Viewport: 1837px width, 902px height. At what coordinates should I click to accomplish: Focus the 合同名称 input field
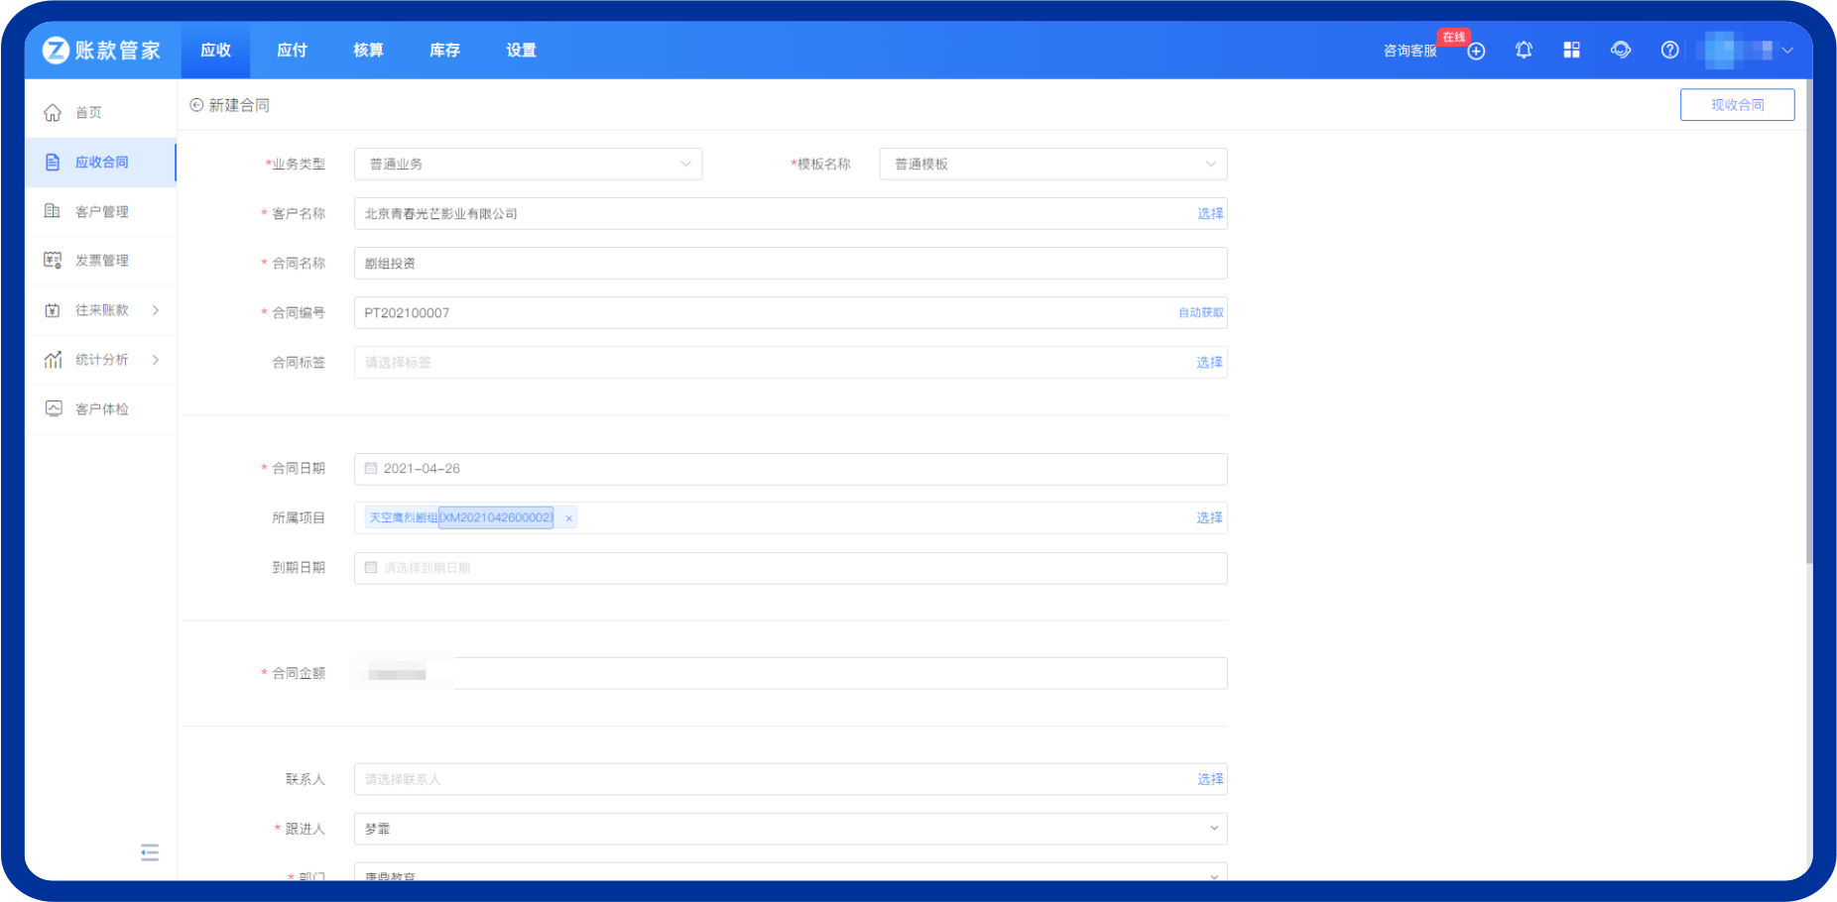coord(791,263)
